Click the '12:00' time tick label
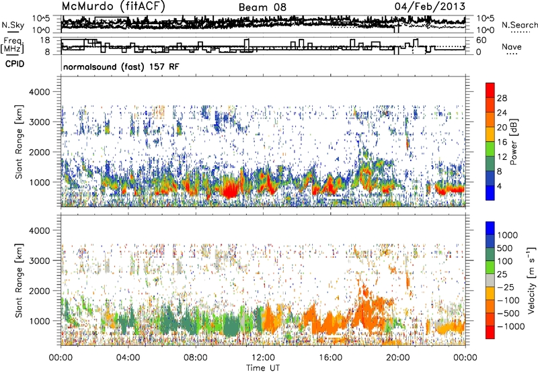This screenshot has height=372, width=538. tap(263, 358)
